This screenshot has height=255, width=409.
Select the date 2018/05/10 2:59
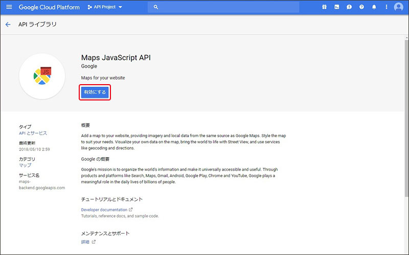(x=34, y=149)
